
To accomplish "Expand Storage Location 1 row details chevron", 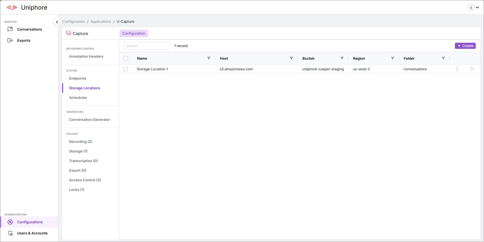I will 472,69.
